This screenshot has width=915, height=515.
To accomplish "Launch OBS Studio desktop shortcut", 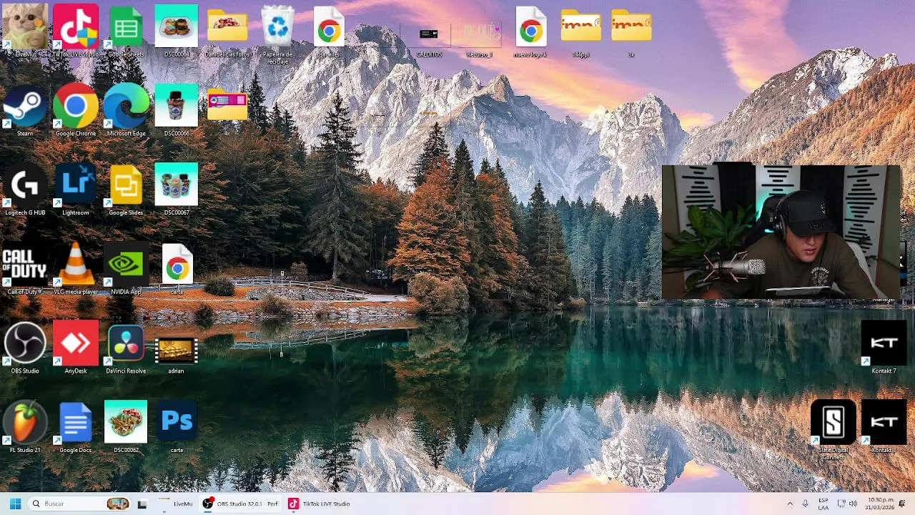I will [25, 348].
